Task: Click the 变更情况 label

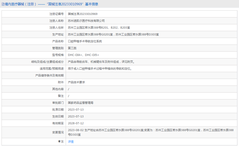Action: click(58, 132)
